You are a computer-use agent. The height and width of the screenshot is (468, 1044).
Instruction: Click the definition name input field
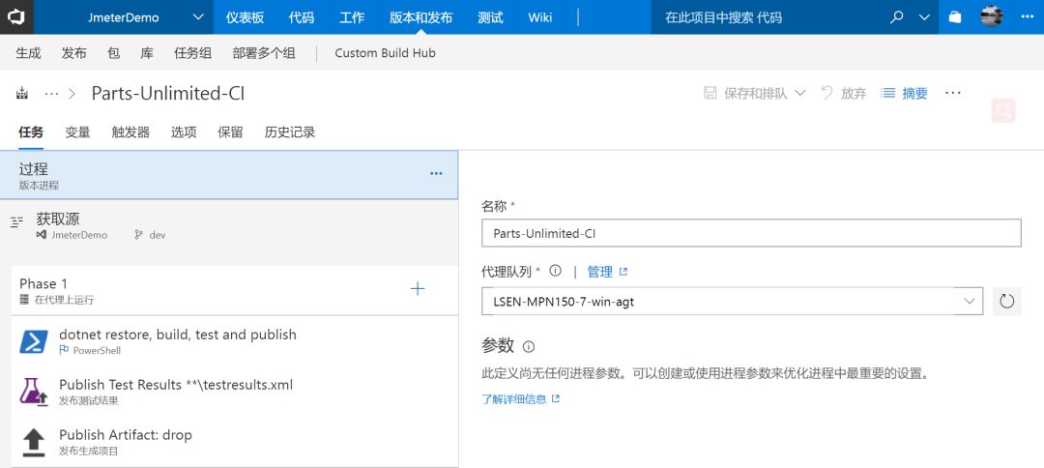point(751,233)
